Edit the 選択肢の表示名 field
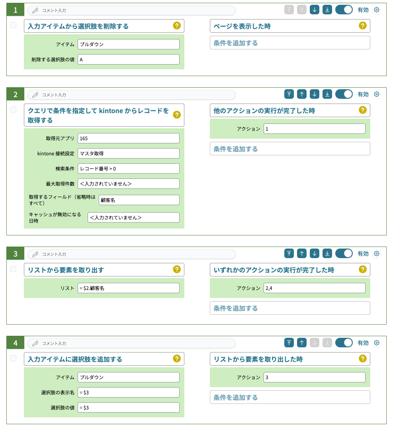 129,392
